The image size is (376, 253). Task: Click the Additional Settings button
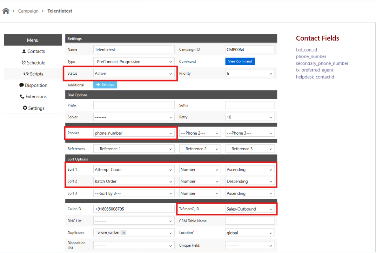[x=105, y=84]
